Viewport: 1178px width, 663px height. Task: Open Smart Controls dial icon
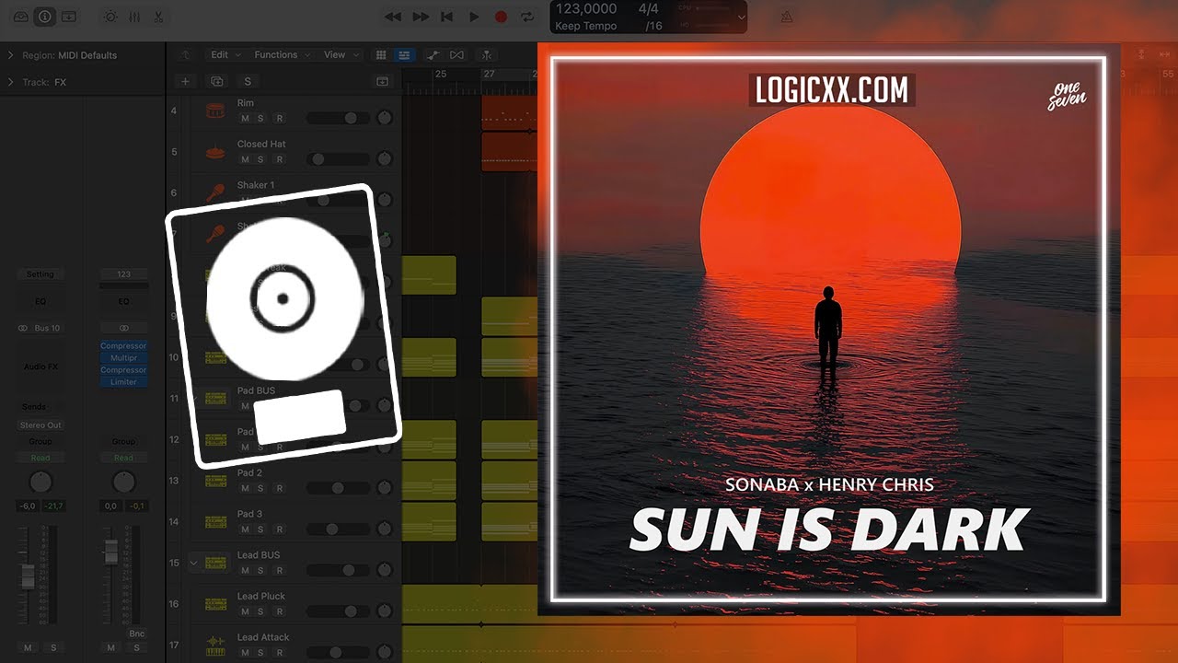pos(110,17)
